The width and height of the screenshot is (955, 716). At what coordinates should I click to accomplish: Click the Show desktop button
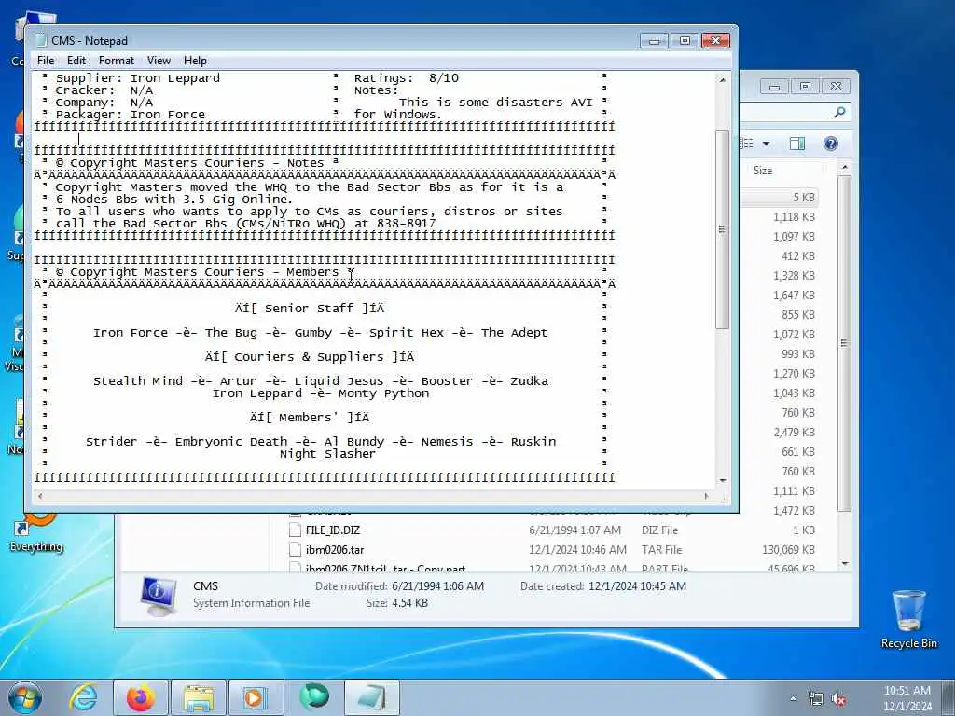(x=948, y=697)
